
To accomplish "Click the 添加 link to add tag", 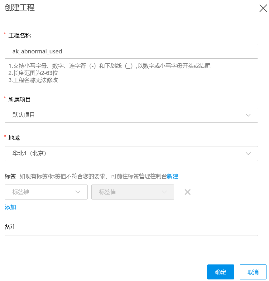I will (10, 207).
